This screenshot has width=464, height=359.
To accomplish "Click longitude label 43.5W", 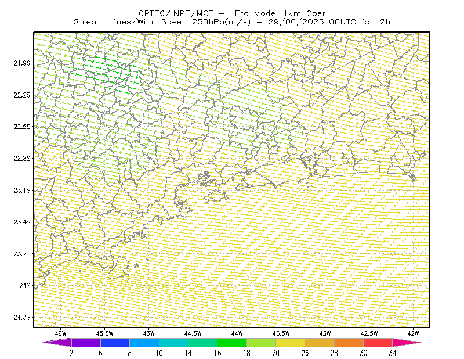I will pos(281,333).
